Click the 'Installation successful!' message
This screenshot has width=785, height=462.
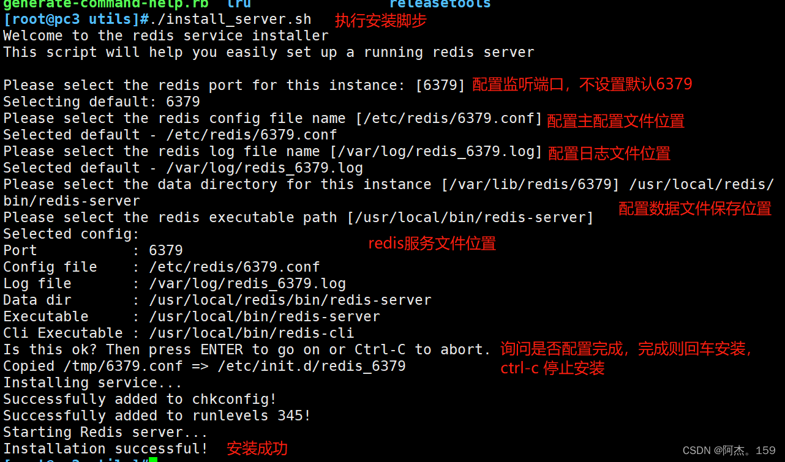106,449
